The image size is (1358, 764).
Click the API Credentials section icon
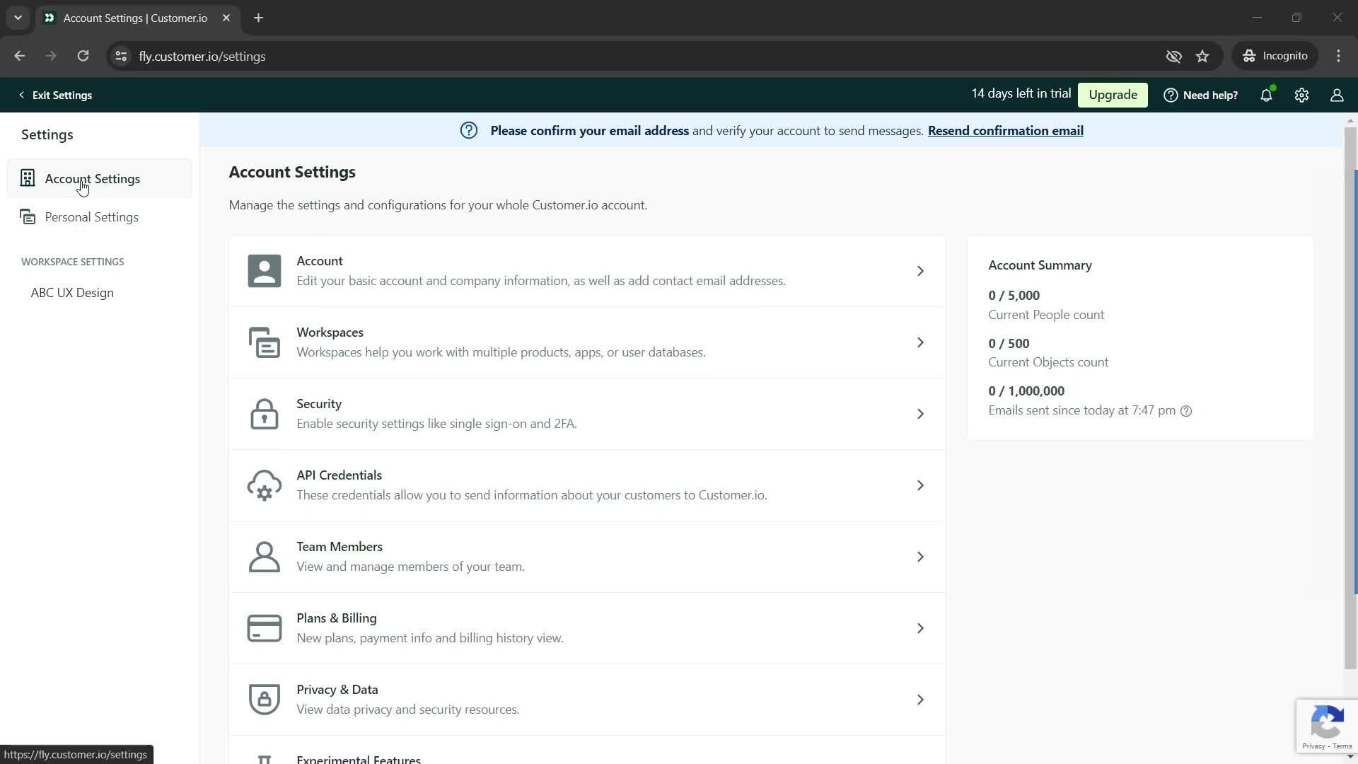click(265, 485)
